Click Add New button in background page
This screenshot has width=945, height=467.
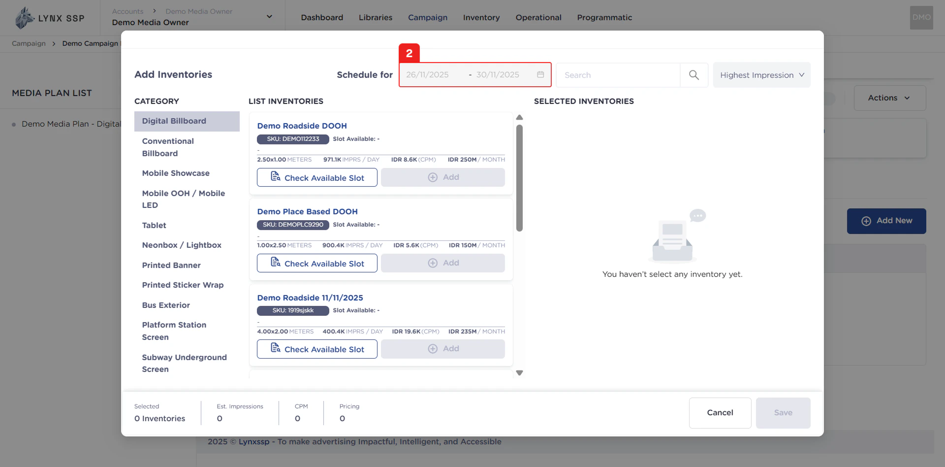click(886, 221)
